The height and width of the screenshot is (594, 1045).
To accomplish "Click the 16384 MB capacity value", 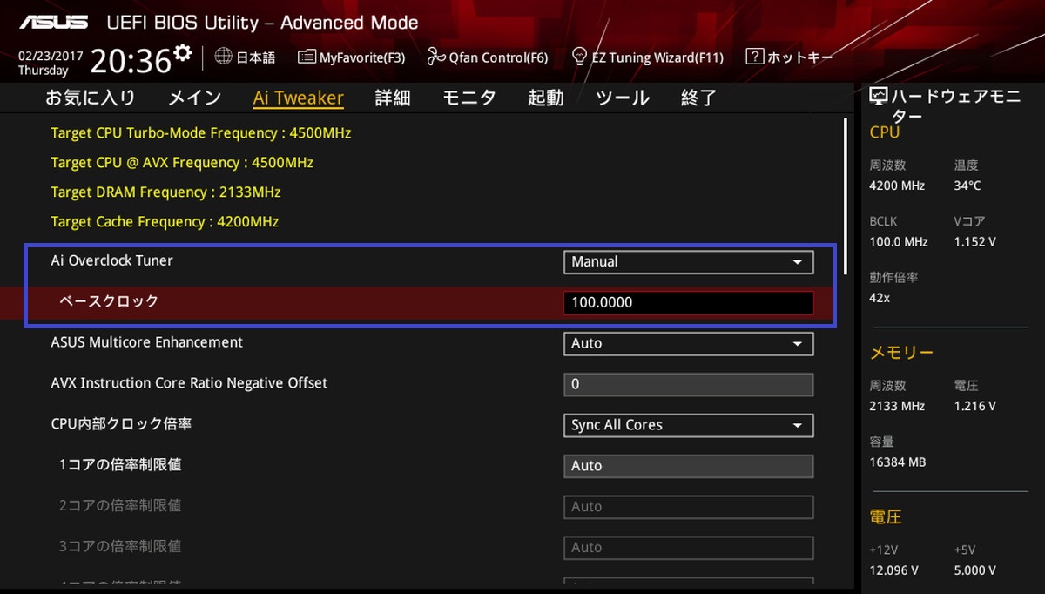I will coord(898,462).
